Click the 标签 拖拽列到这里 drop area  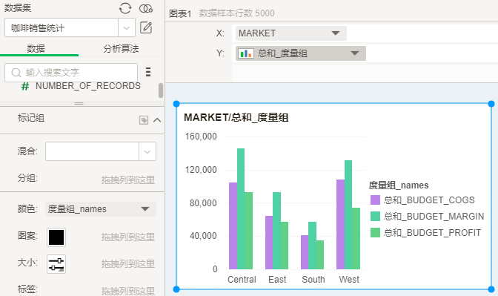(128, 291)
